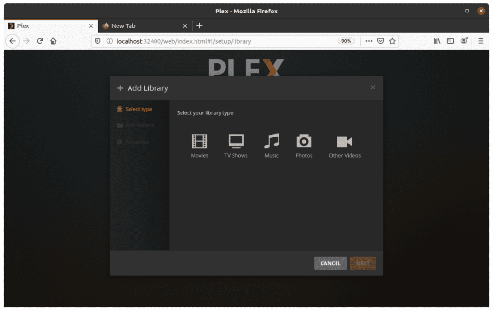Choose the Other Videos library type

(x=345, y=146)
